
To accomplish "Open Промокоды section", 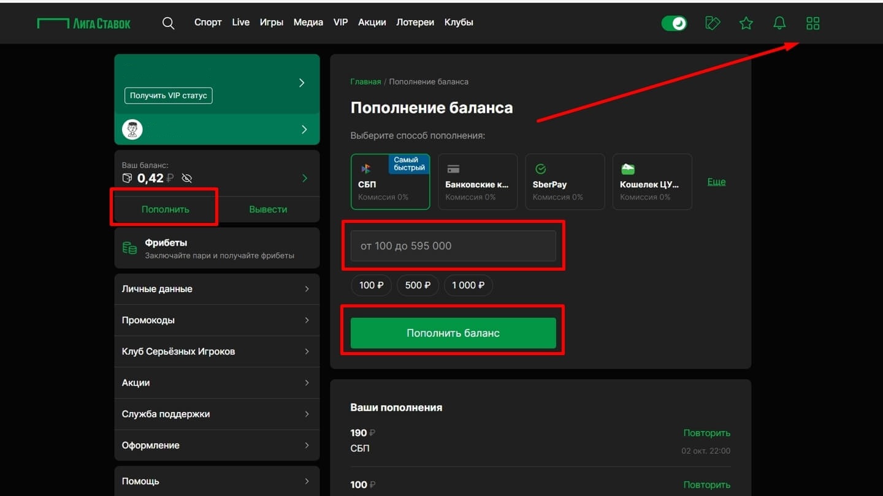I will click(x=217, y=320).
